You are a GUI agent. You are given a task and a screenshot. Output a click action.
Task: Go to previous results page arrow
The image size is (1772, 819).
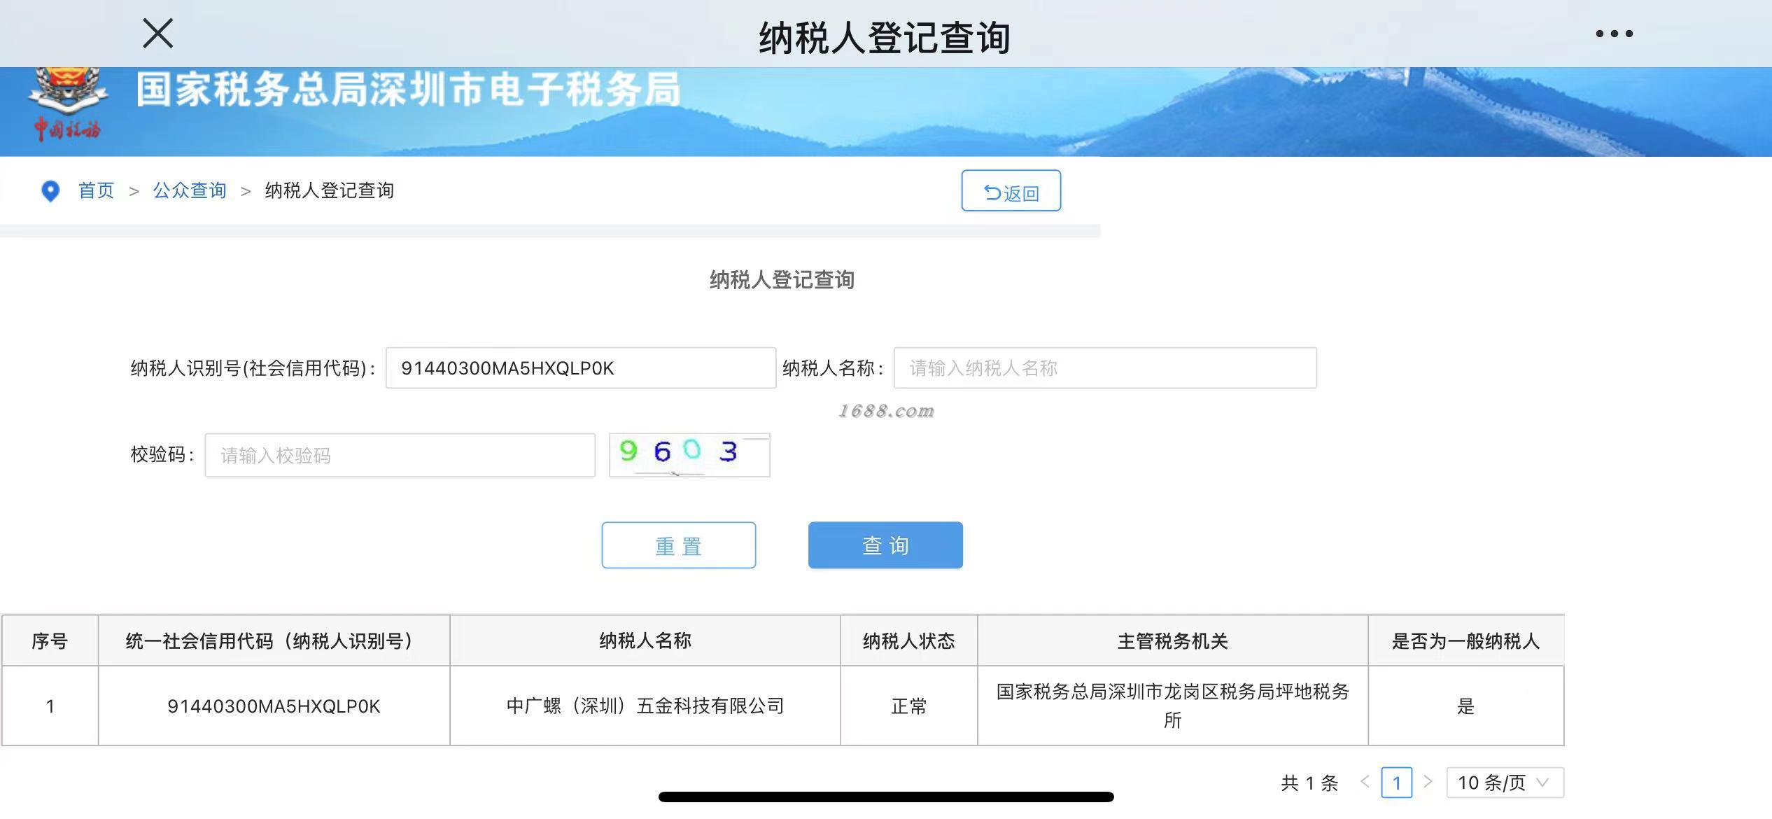[x=1365, y=782]
